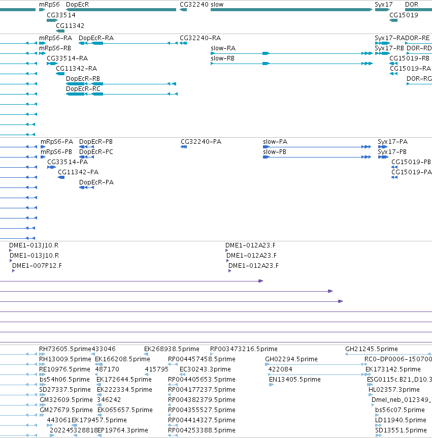
Task: Select EST GM32609.5prime
Action: 66,400
